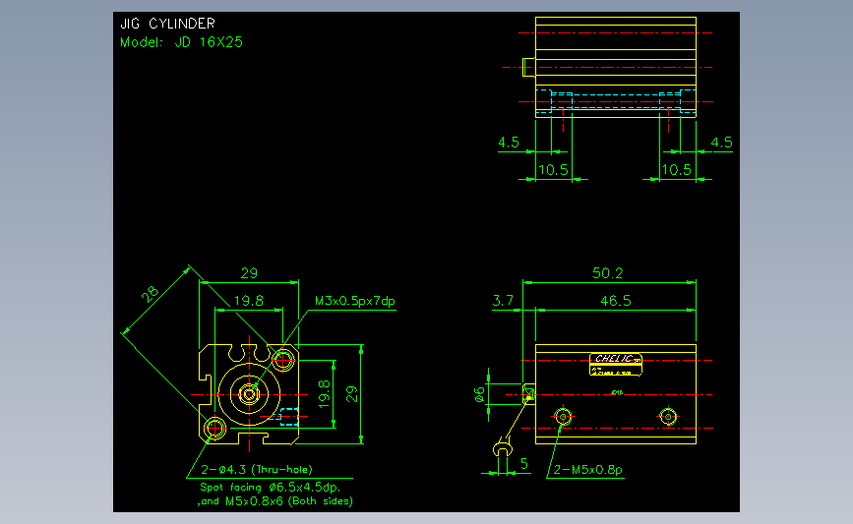This screenshot has width=853, height=524.
Task: Click the horizontal 29 width dimension
Action: pos(249,273)
